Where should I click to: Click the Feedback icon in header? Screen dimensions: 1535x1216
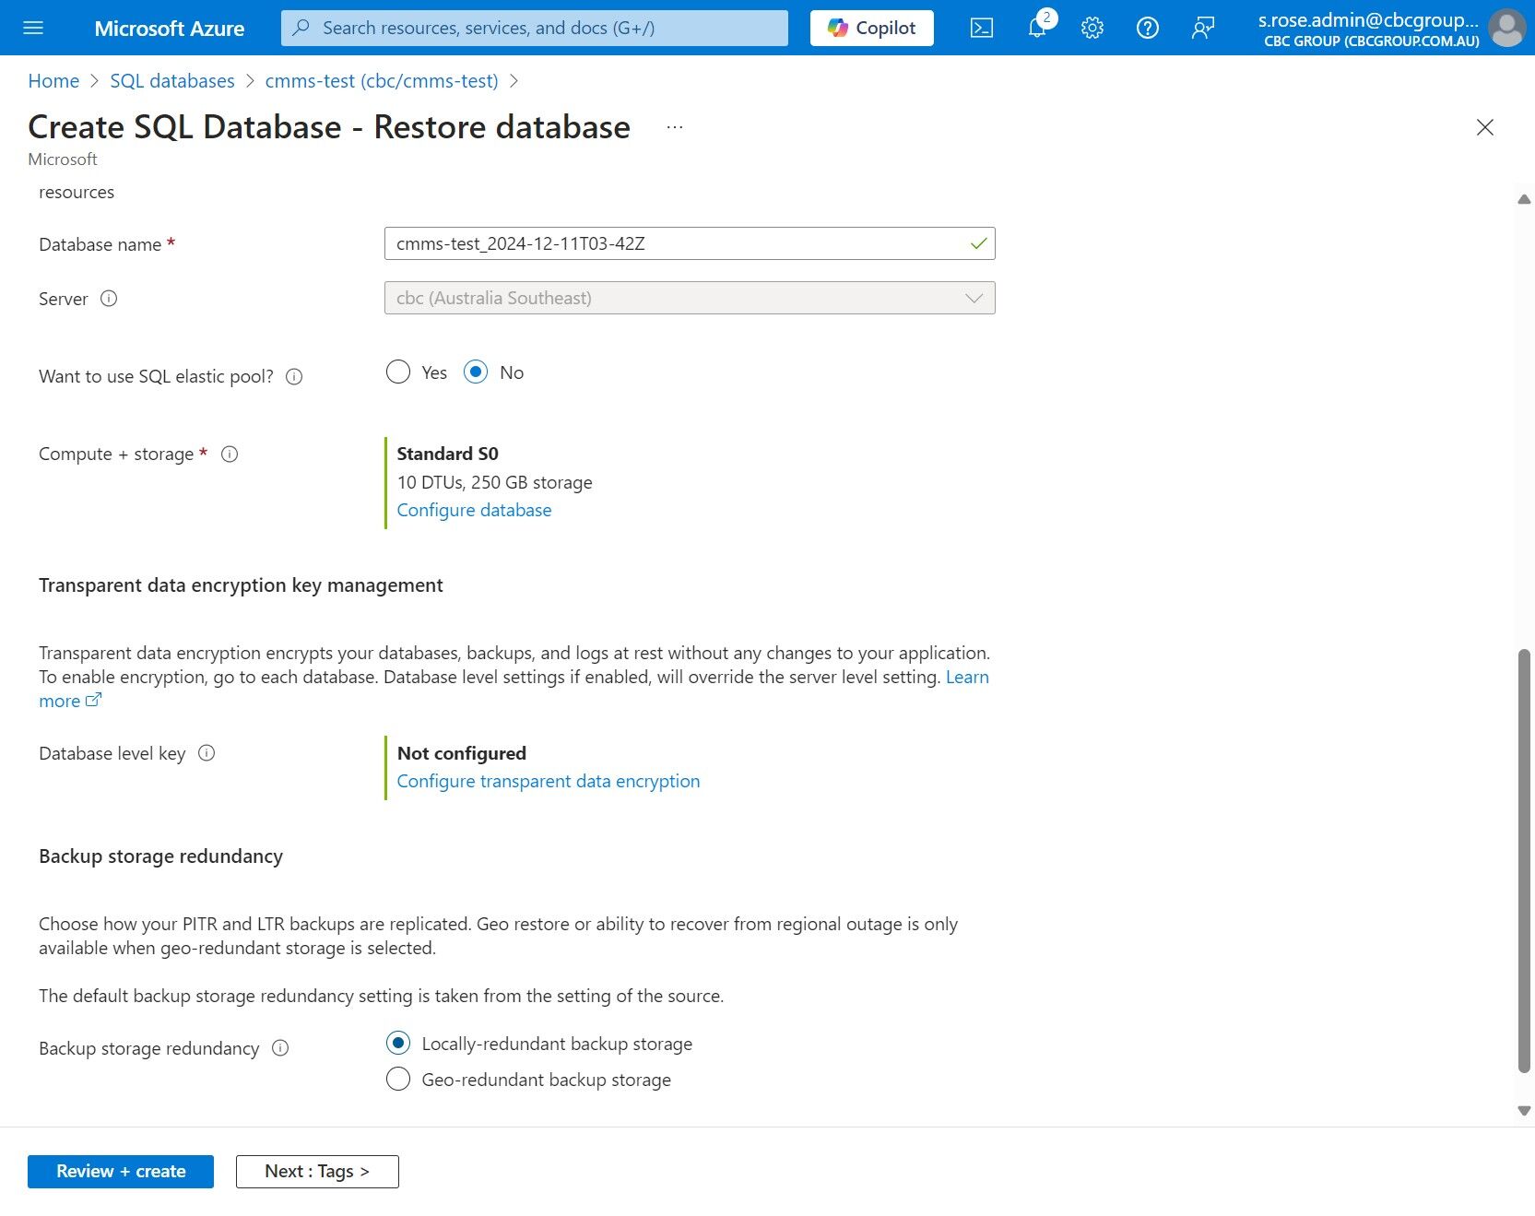tap(1203, 28)
